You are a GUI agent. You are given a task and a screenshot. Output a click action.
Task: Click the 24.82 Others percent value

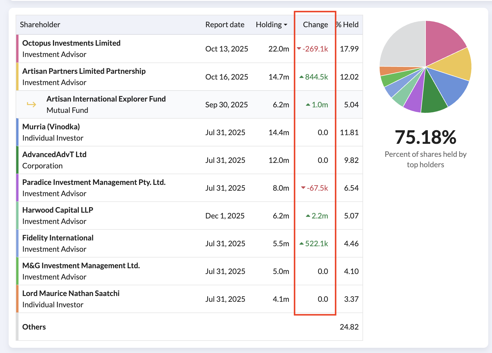click(x=349, y=327)
